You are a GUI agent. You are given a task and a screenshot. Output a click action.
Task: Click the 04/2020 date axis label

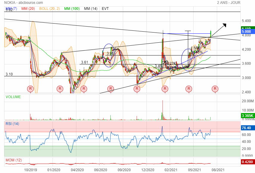77,170
